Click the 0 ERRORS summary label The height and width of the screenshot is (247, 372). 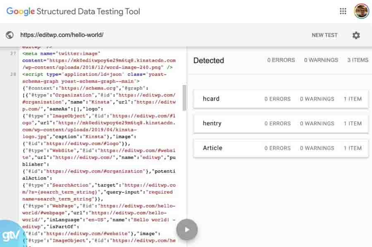(x=281, y=60)
